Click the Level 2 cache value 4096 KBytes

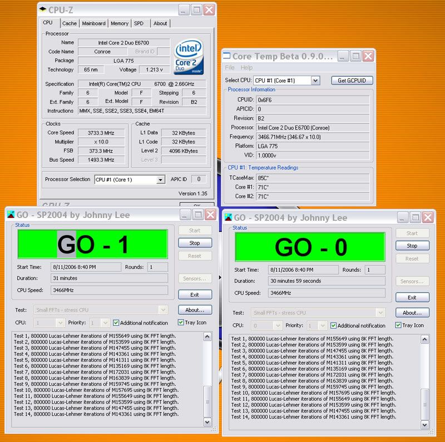pos(184,151)
